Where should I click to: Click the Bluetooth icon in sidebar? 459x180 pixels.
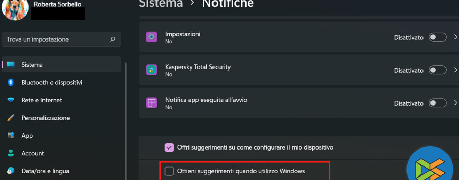(x=11, y=82)
